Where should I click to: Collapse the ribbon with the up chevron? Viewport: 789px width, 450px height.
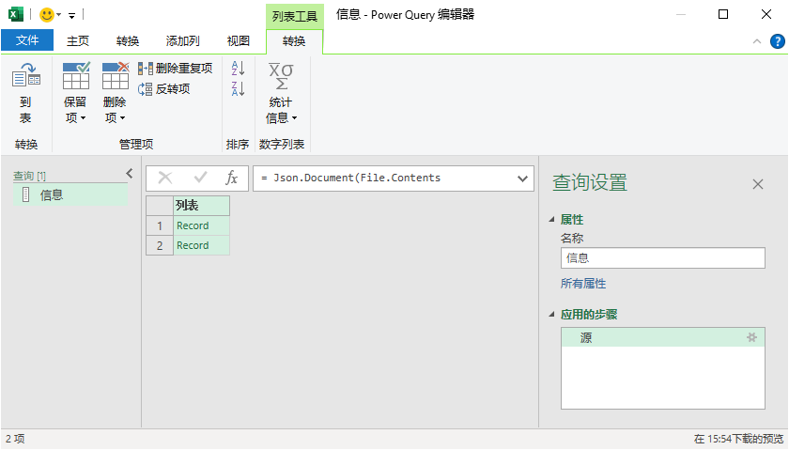coord(757,41)
